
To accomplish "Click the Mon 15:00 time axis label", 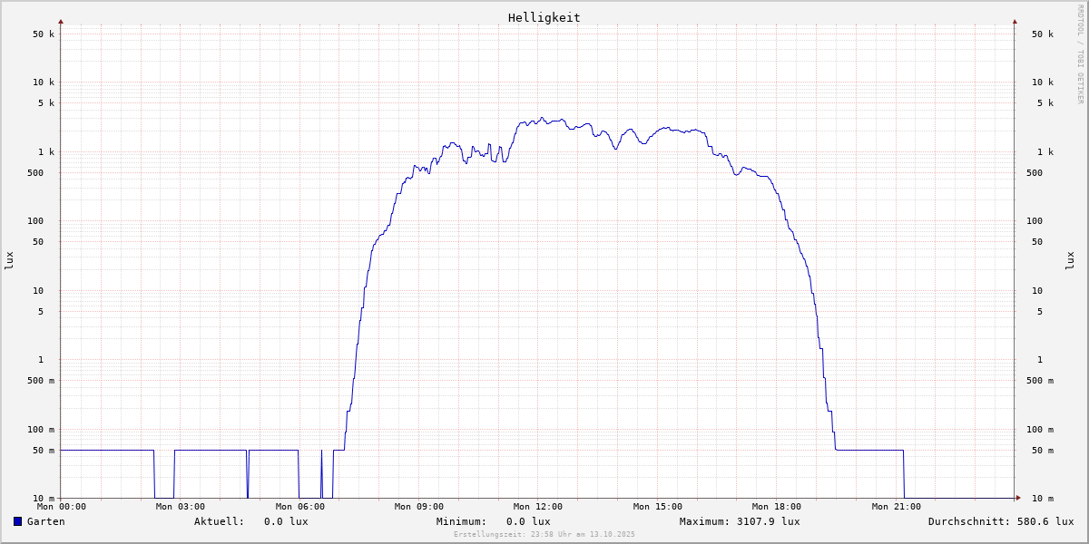I will tap(658, 507).
